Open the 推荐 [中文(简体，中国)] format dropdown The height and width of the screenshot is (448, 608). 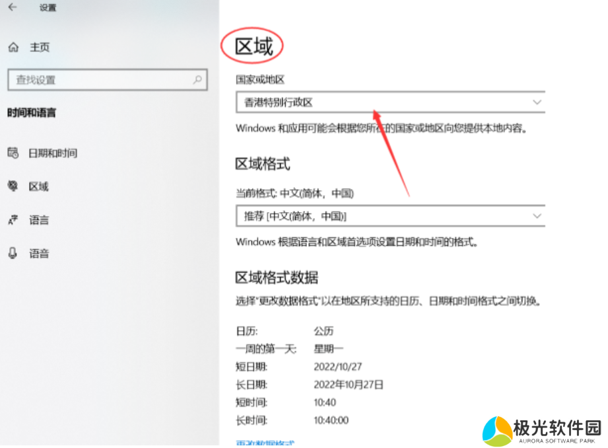383,216
